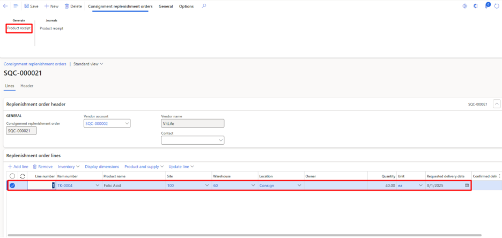The width and height of the screenshot is (502, 238).
Task: Click the back arrow icon
Action: (x=5, y=6)
